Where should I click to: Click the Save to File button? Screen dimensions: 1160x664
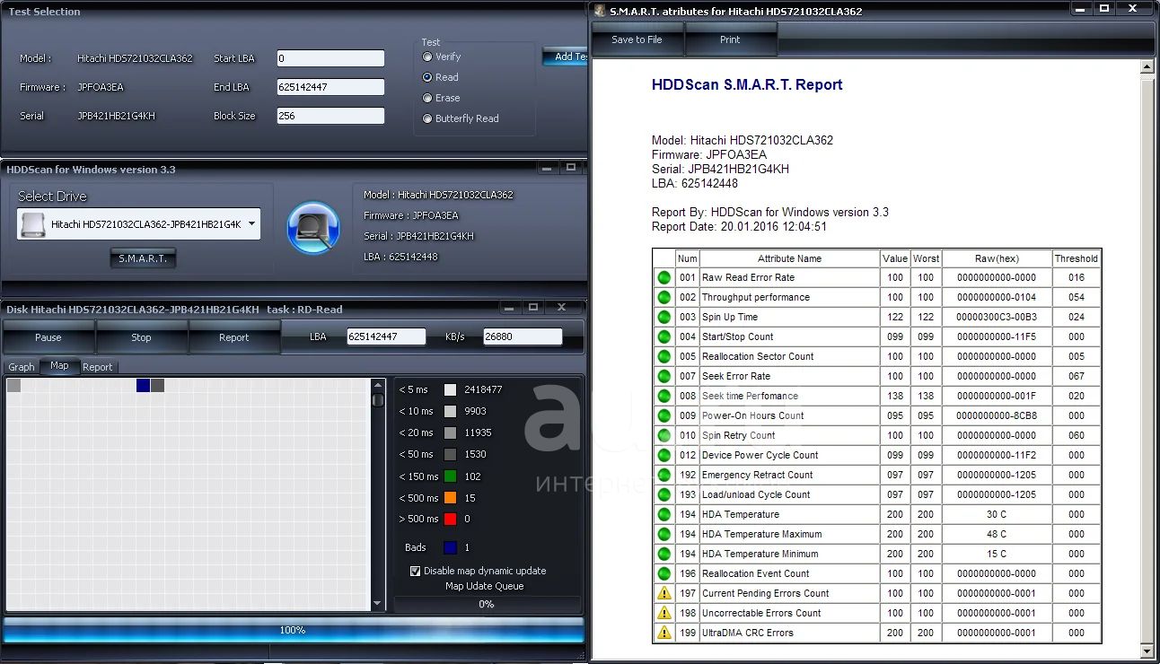637,39
